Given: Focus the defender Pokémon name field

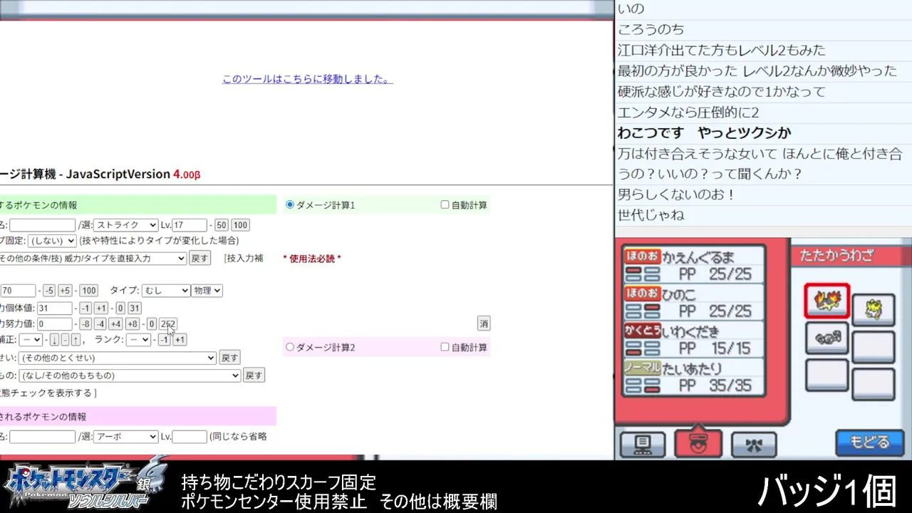Looking at the screenshot, I should 42,437.
